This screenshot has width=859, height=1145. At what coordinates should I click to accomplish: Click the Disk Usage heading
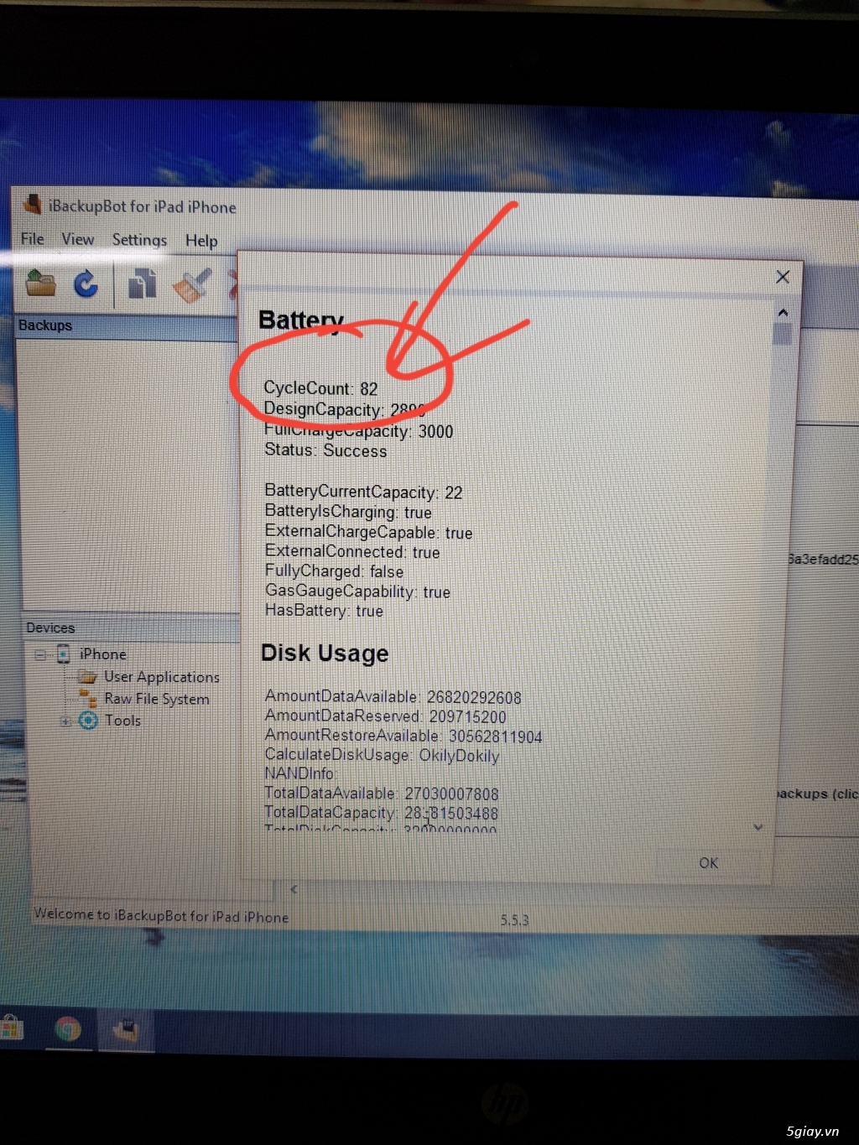point(325,653)
